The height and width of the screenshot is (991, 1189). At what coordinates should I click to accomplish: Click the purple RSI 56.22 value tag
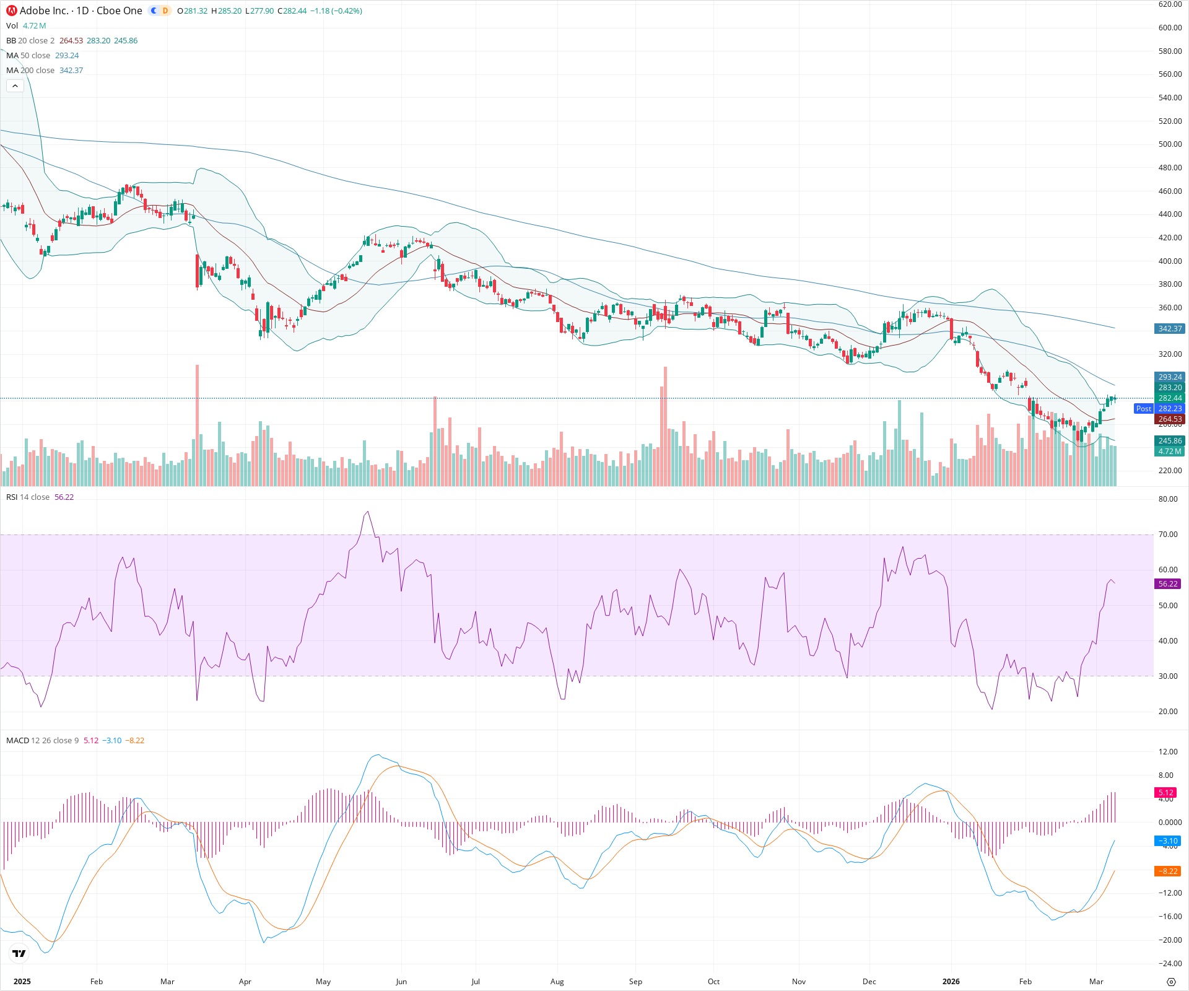[1169, 583]
